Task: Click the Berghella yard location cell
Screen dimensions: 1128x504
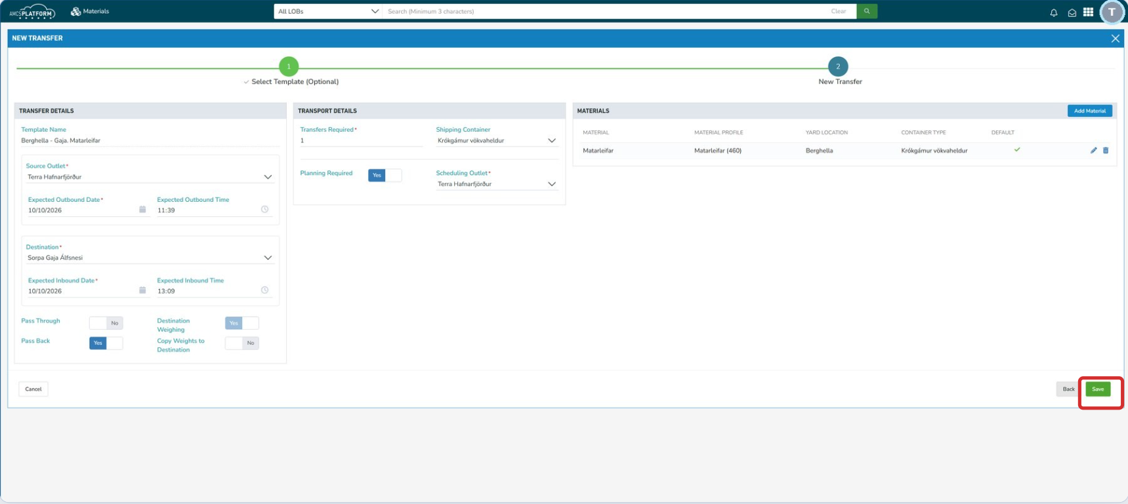Action: pos(819,151)
